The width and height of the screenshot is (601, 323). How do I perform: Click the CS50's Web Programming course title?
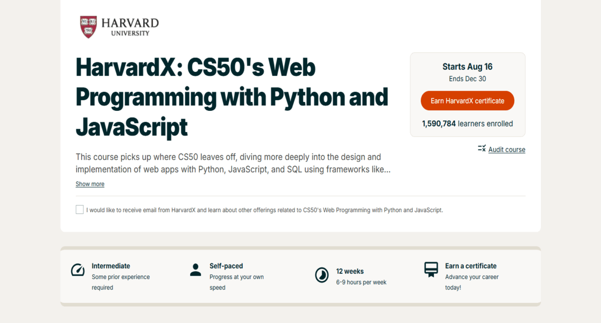[x=231, y=97]
